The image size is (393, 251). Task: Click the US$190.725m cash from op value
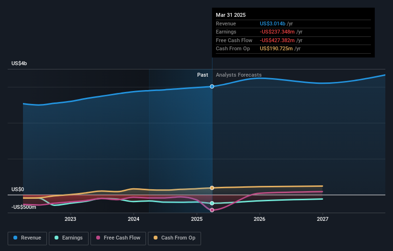tap(276, 49)
